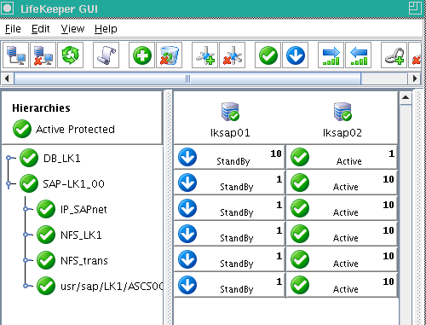This screenshot has height=325, width=426.
Task: Click the Create Comm Path icon
Action: click(x=204, y=55)
